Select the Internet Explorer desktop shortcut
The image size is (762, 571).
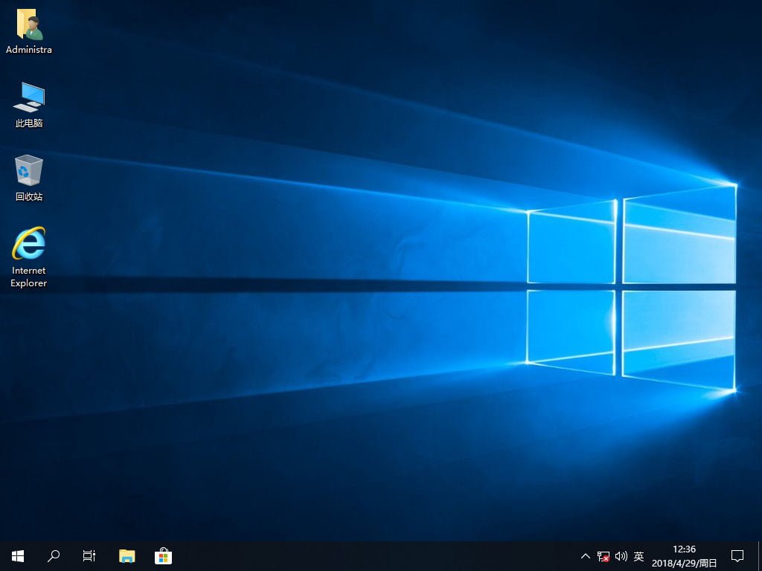pos(29,245)
